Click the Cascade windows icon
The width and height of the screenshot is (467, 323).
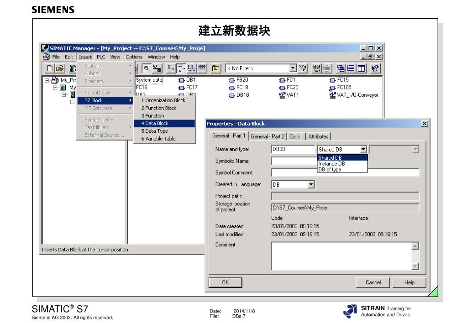tap(341, 68)
